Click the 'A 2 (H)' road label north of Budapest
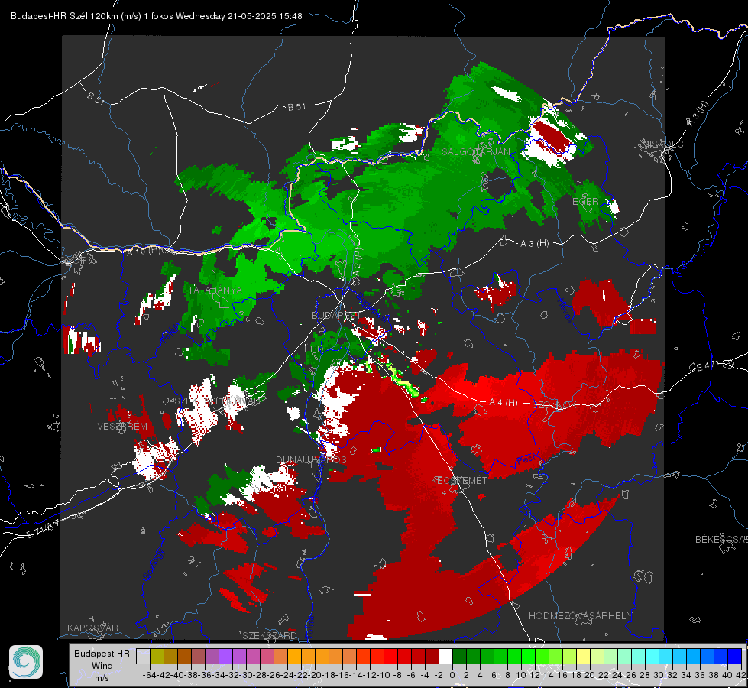 pyautogui.click(x=358, y=264)
